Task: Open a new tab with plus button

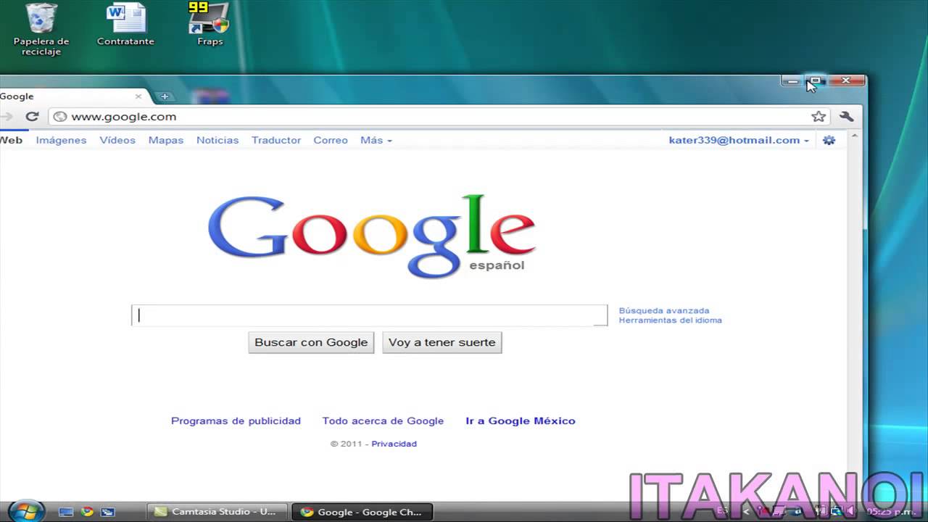Action: 165,96
